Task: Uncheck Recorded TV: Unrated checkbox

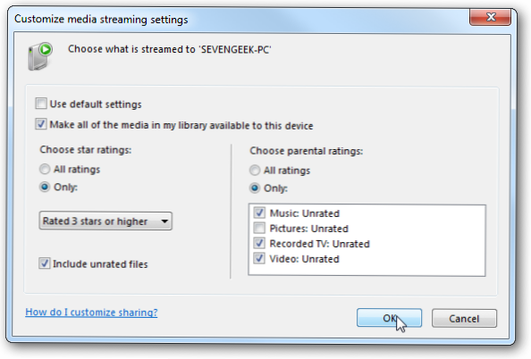Action: (259, 243)
